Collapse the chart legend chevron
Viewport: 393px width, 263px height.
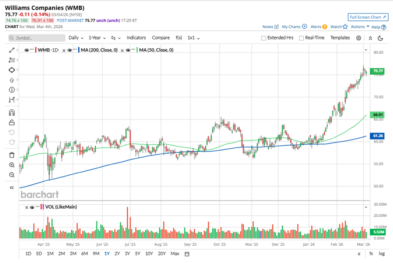pos(366,50)
